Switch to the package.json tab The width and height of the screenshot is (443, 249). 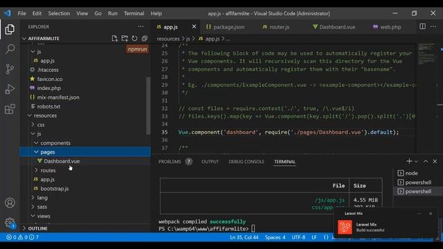click(x=225, y=27)
